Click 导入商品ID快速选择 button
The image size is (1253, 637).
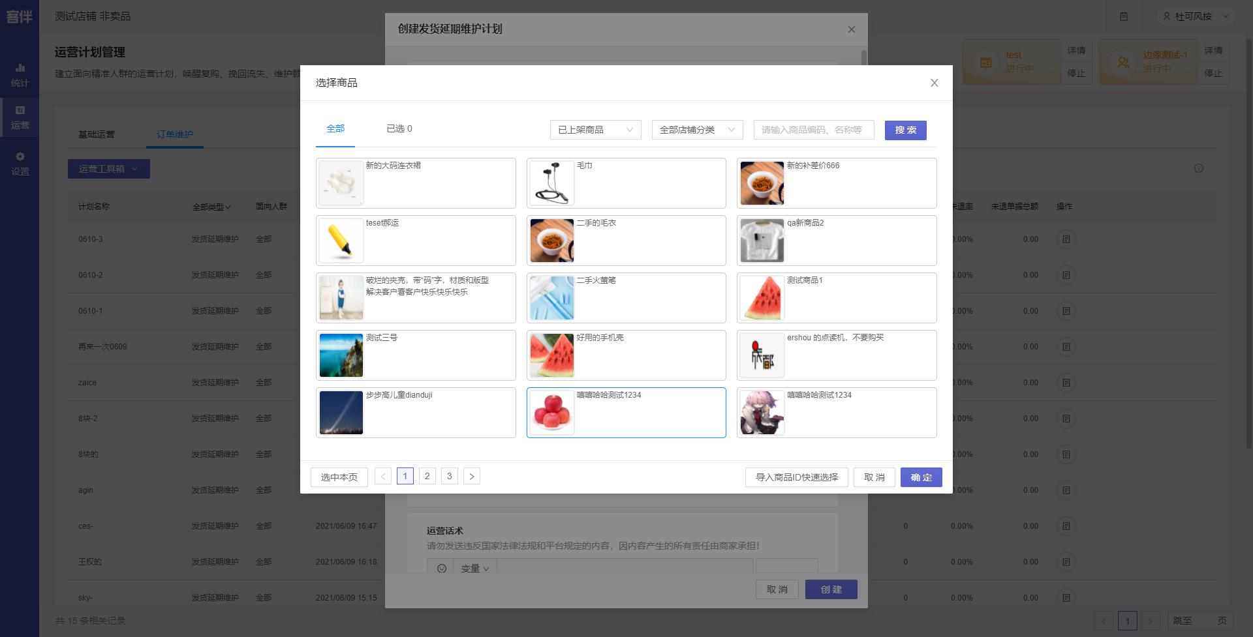[797, 477]
